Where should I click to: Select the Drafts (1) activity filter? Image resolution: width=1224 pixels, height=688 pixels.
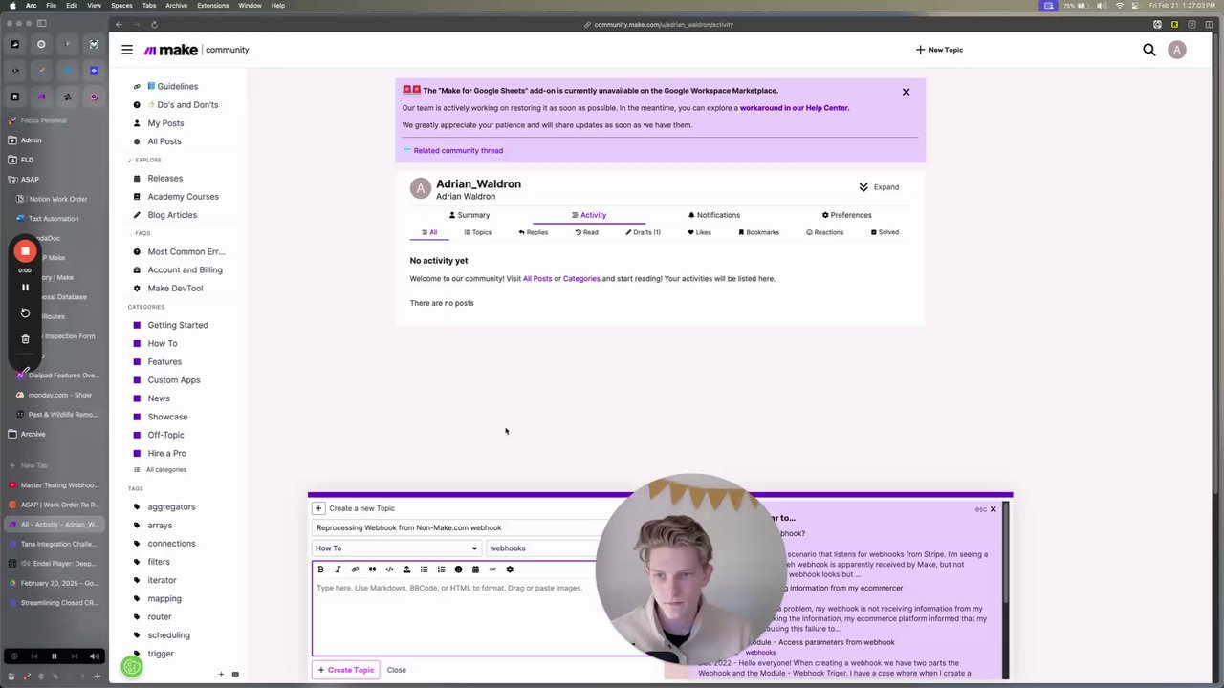pos(643,232)
